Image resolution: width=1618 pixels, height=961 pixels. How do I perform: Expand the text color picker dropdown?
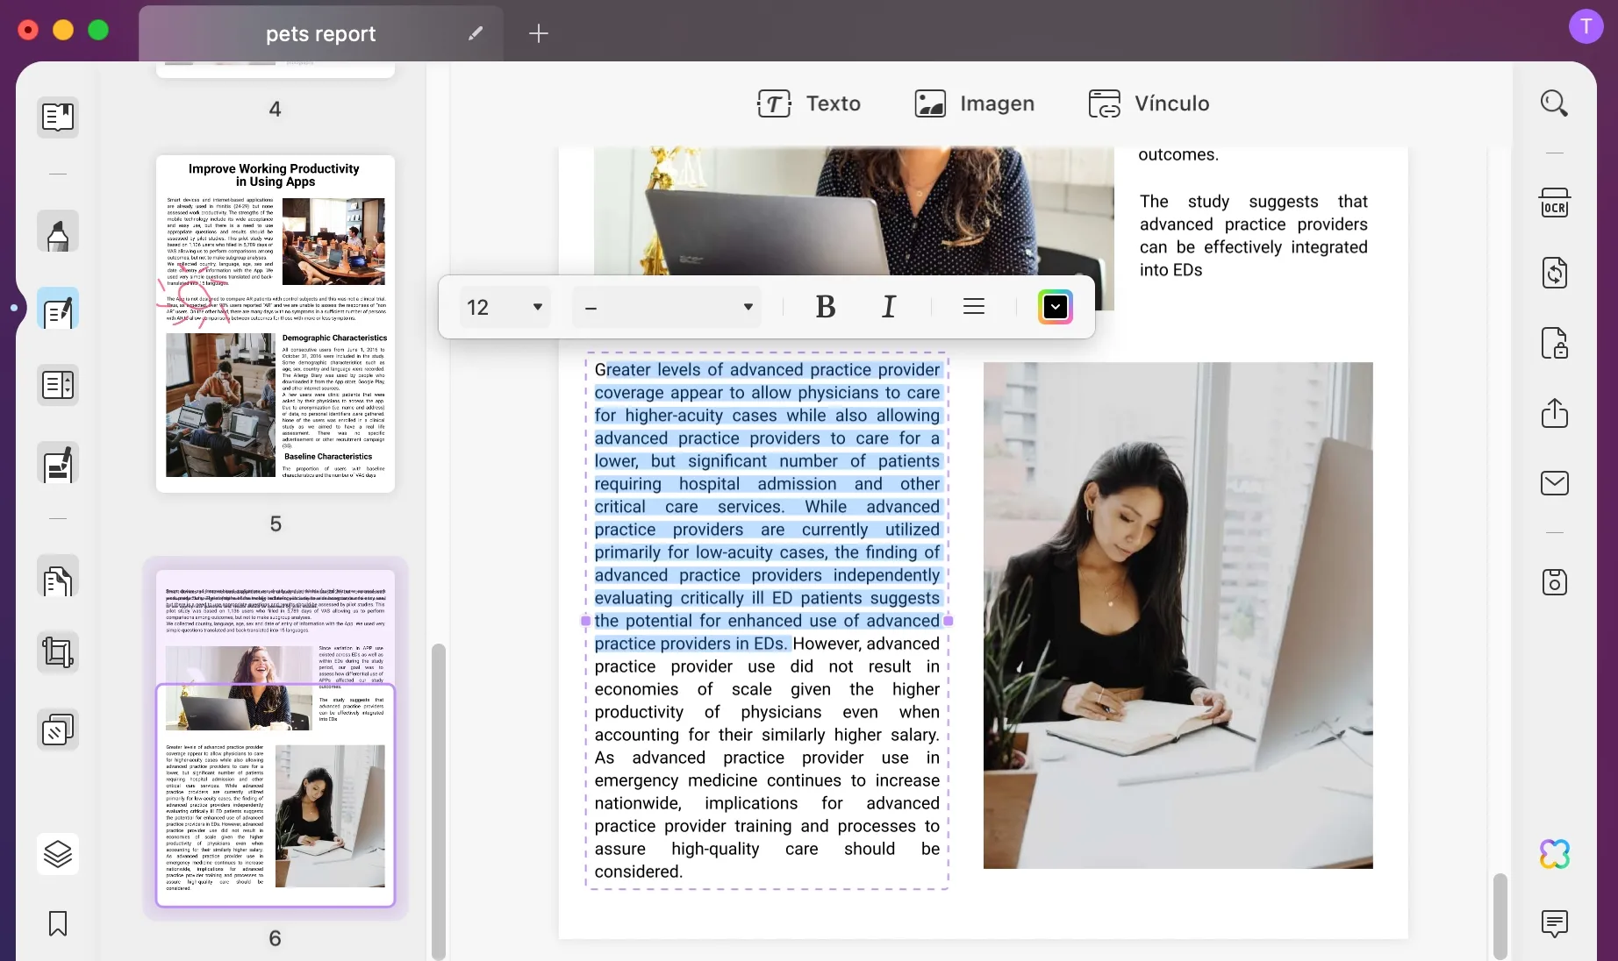tap(1055, 307)
